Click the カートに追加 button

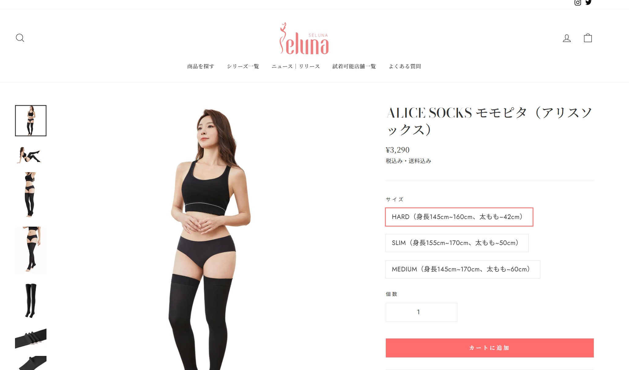point(489,348)
